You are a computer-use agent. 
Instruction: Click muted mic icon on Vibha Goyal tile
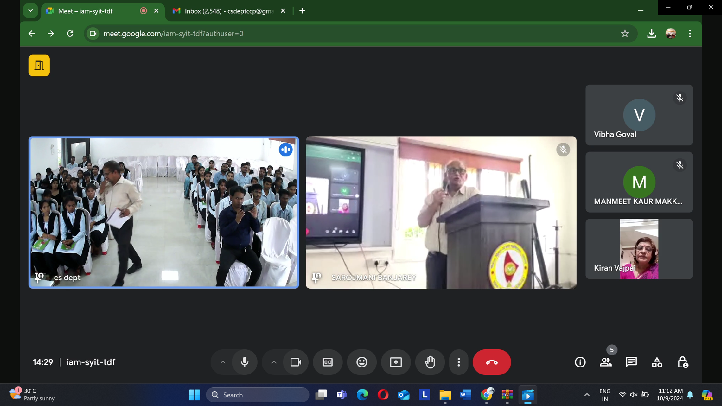680,98
